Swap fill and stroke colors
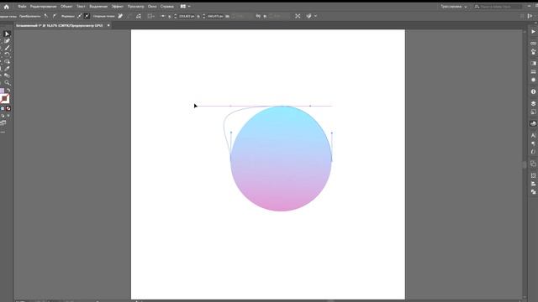The width and height of the screenshot is (538, 302). point(8,90)
